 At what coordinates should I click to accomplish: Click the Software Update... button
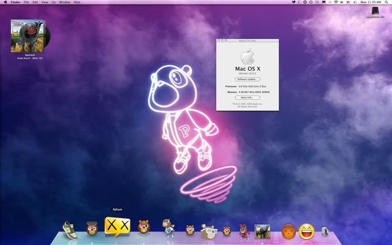pyautogui.click(x=247, y=79)
